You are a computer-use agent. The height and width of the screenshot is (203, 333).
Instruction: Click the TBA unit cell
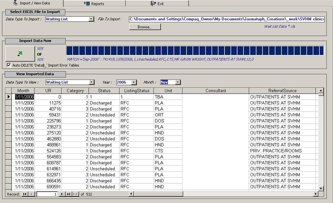(x=168, y=97)
